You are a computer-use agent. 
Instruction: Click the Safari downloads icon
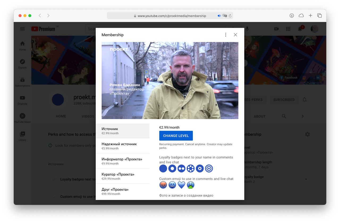coord(292,16)
